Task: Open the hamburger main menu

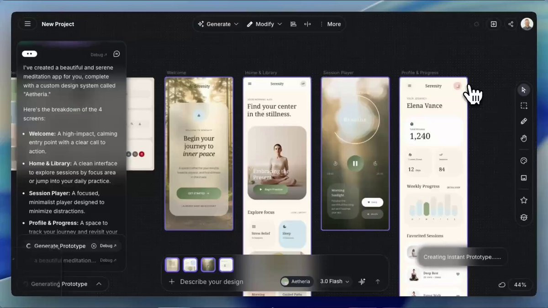Action: tap(28, 24)
